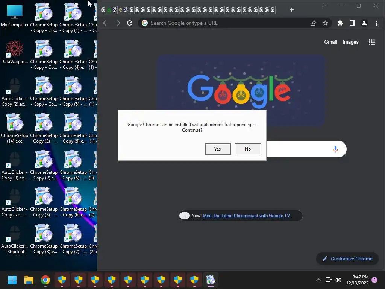Click the first UAC shield taskbar icon
The height and width of the screenshot is (289, 385).
[x=62, y=280]
